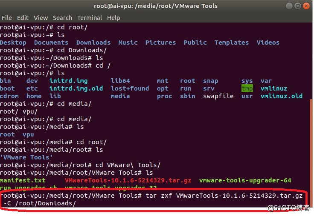The width and height of the screenshot is (314, 216).
Task: Click the Downloads directory in ls output
Action: [93, 43]
